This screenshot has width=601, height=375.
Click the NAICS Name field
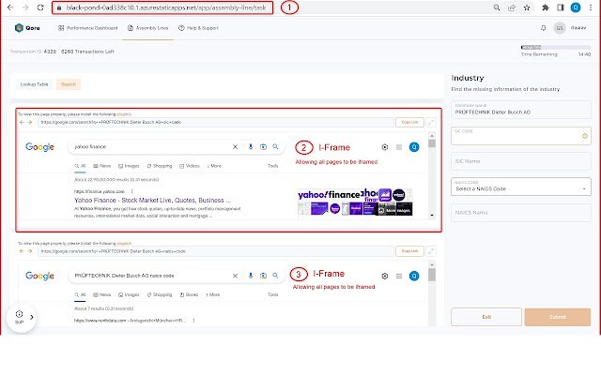click(x=521, y=213)
